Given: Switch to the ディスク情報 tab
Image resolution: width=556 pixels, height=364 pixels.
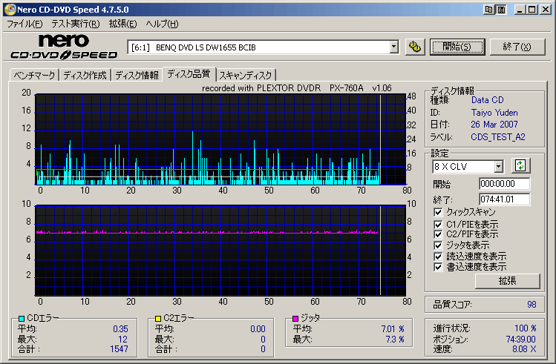Looking at the screenshot, I should [137, 76].
